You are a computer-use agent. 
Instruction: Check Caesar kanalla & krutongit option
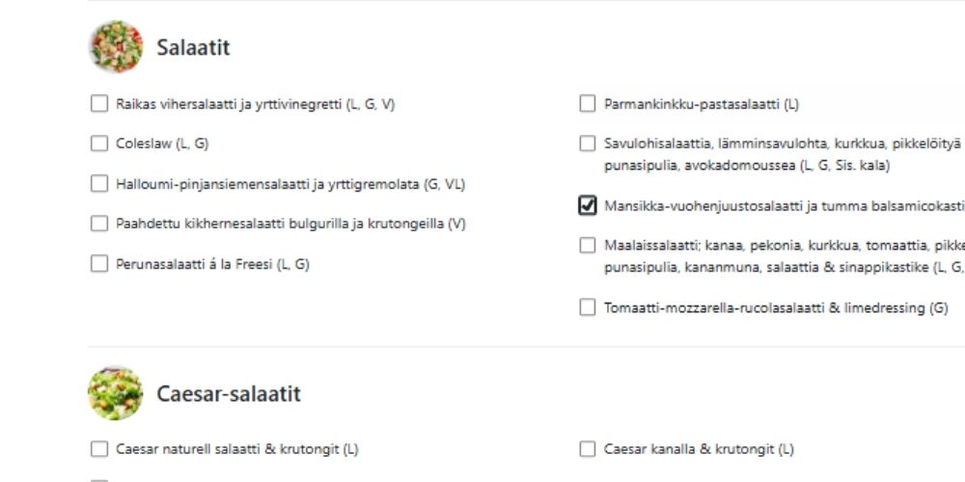click(588, 449)
